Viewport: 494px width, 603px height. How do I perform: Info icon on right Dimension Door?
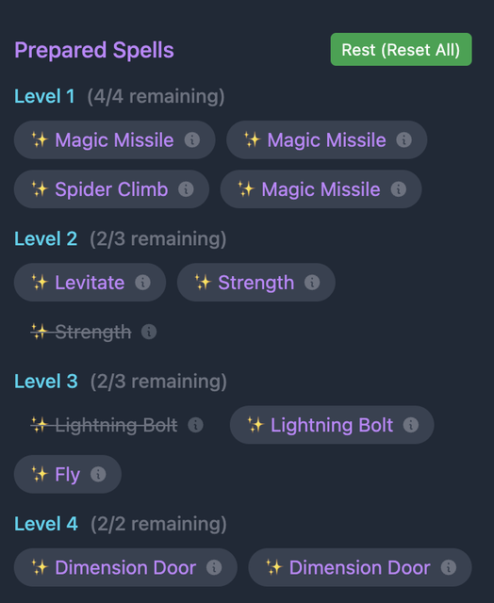coord(449,567)
